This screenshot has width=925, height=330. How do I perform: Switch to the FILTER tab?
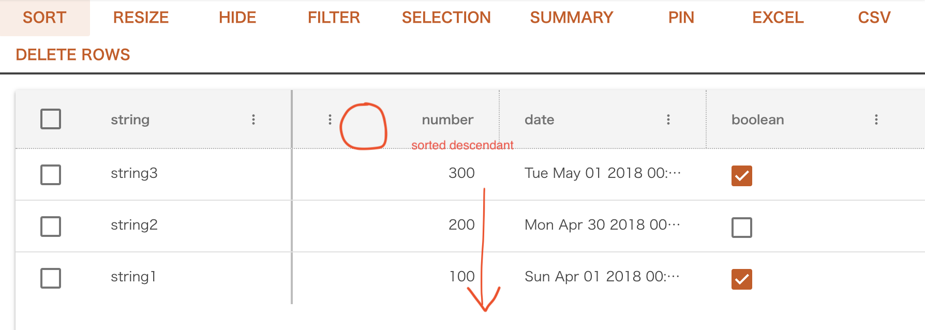pyautogui.click(x=333, y=17)
